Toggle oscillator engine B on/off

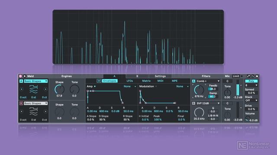[21, 103]
